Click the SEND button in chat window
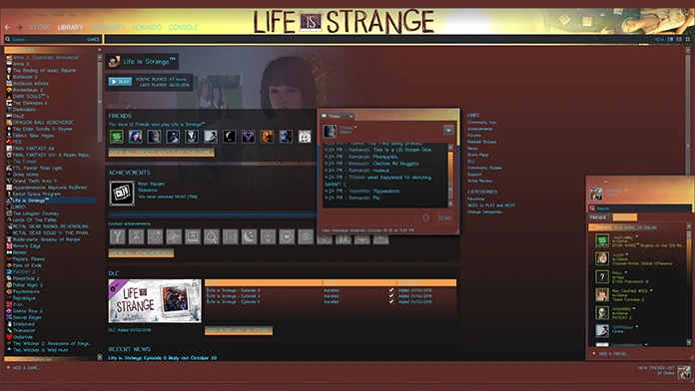 pos(445,217)
